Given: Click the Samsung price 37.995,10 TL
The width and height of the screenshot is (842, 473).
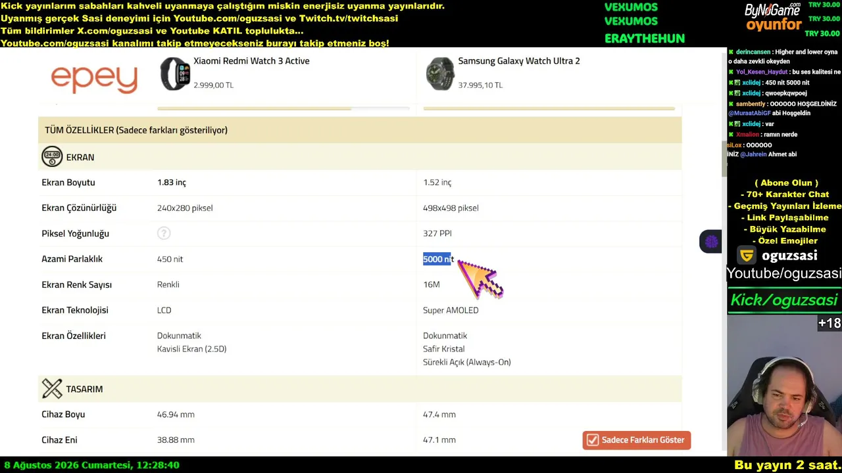Looking at the screenshot, I should click(x=480, y=85).
